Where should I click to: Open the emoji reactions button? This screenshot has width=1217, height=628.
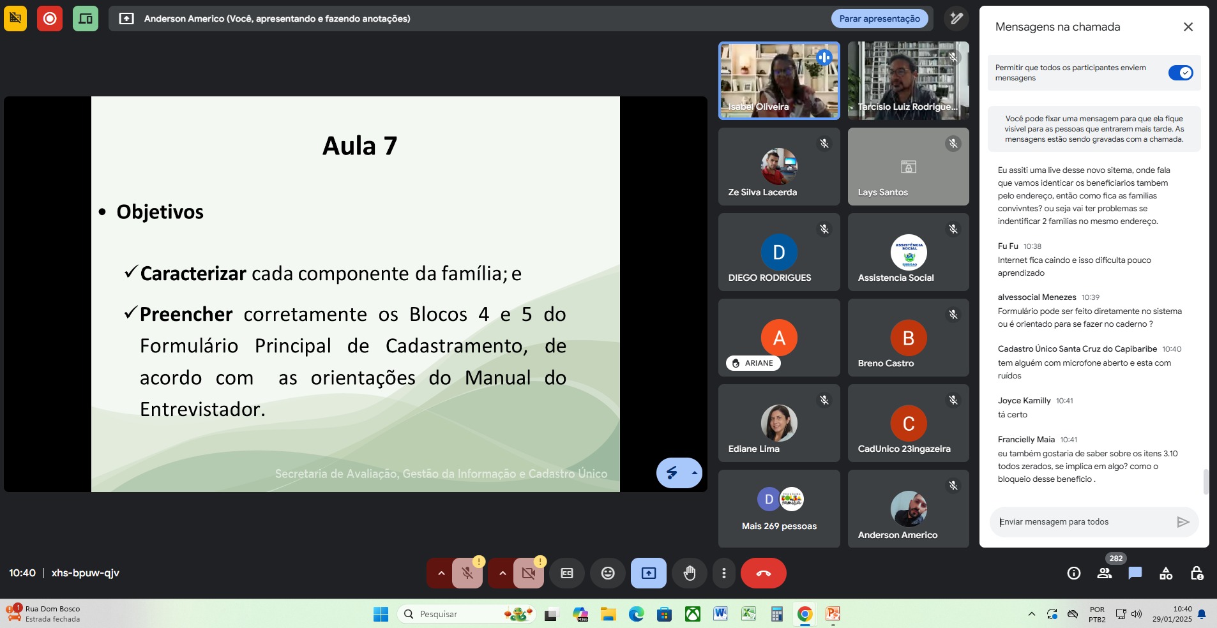click(608, 573)
